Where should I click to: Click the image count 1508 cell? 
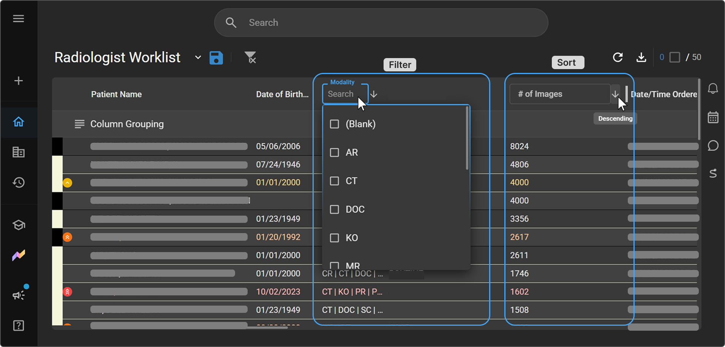pyautogui.click(x=519, y=310)
